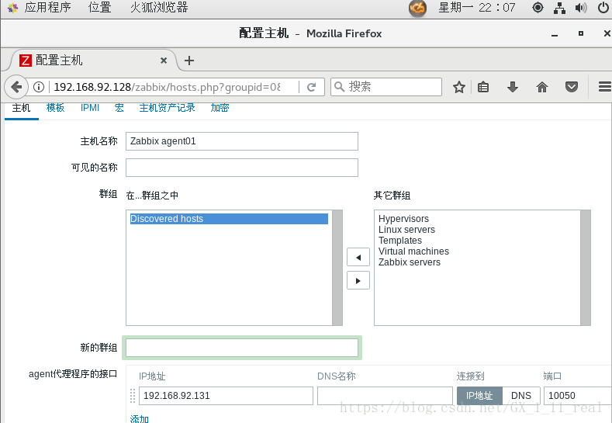Screen dimensions: 612x423
Task: Close the 配置主机 browser tab
Action: pyautogui.click(x=164, y=61)
